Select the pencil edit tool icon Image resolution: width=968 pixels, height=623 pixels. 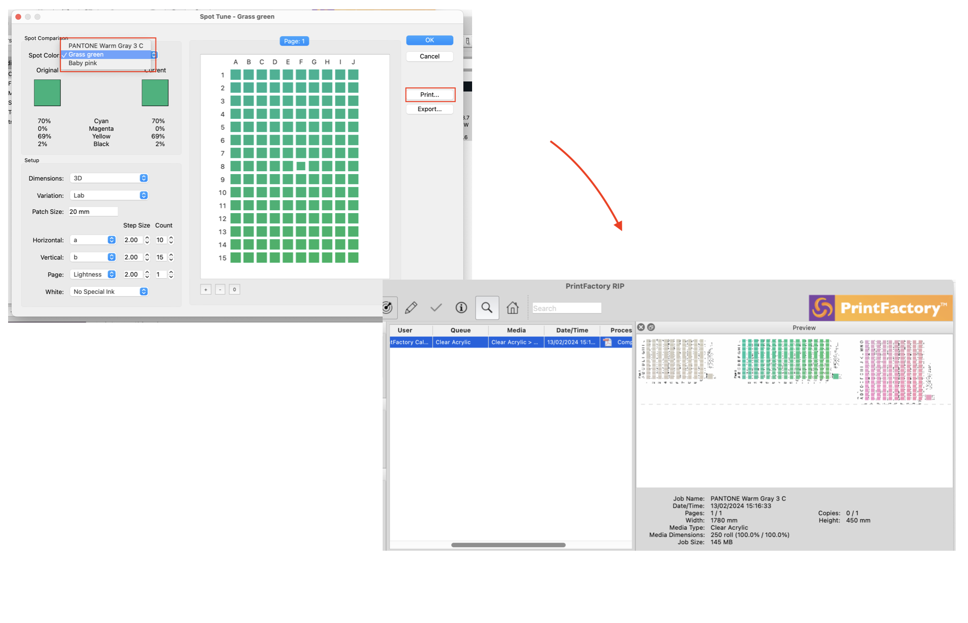click(x=411, y=308)
